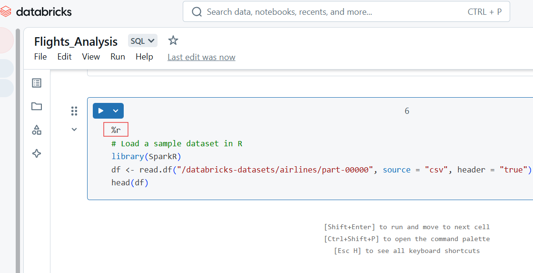Click the CTRL + P shortcut label

pos(485,12)
